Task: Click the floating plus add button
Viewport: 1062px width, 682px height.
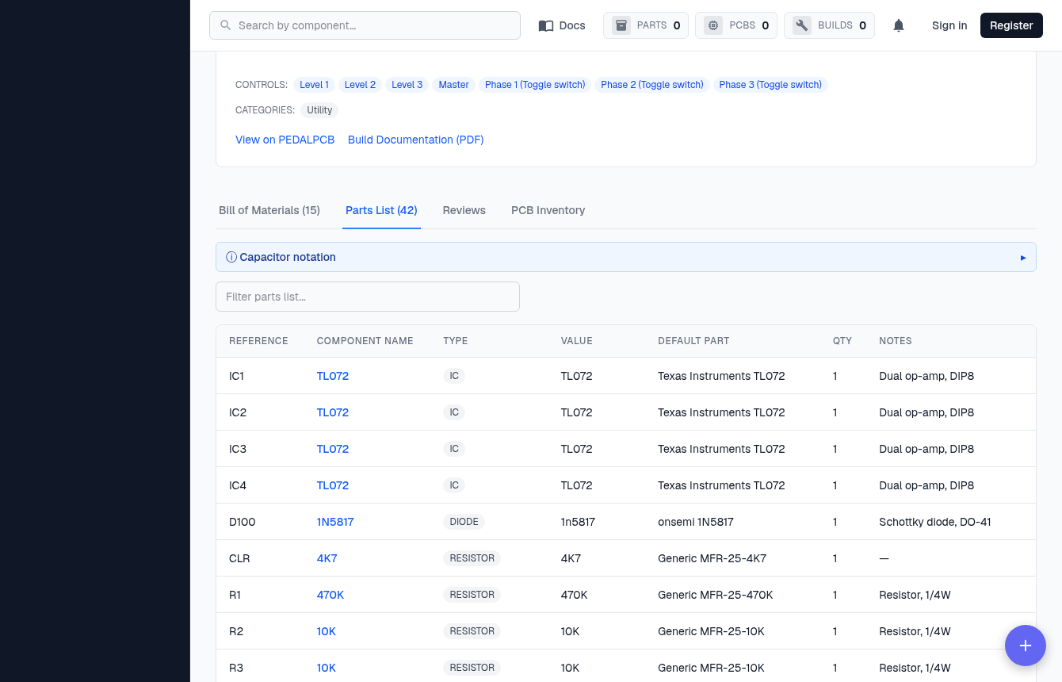Action: pyautogui.click(x=1026, y=646)
